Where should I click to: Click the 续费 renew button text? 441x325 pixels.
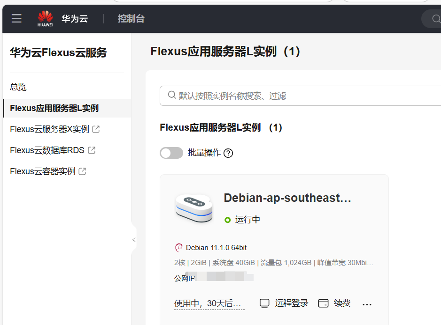coord(342,303)
